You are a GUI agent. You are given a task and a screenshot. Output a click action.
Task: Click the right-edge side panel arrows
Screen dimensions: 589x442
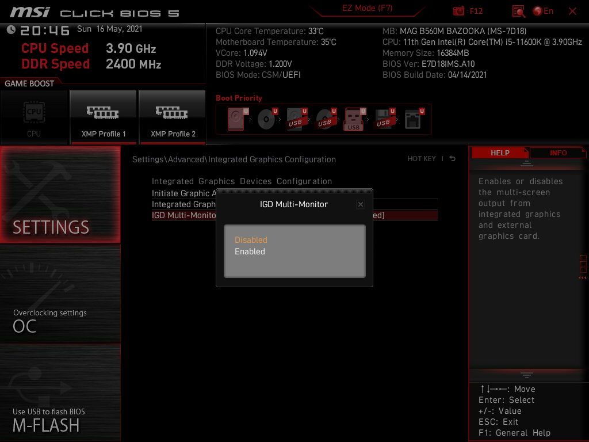click(583, 278)
